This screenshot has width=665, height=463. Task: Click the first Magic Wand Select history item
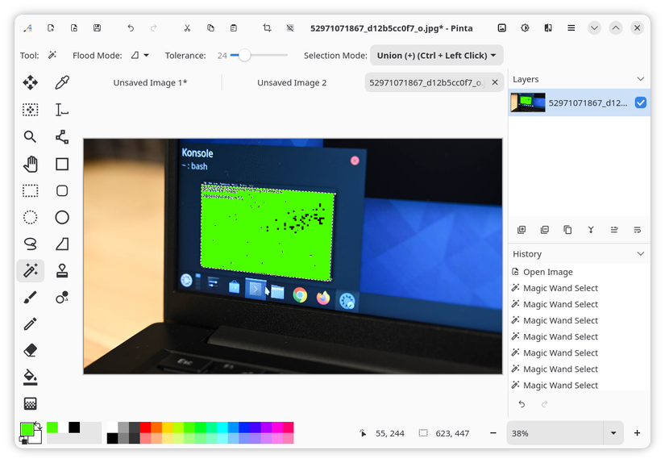point(579,288)
